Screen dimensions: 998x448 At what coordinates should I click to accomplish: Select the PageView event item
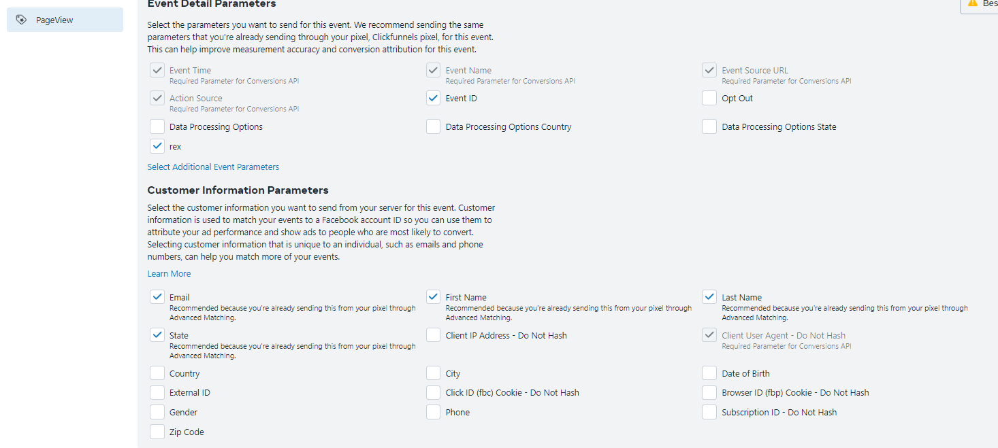tap(65, 20)
